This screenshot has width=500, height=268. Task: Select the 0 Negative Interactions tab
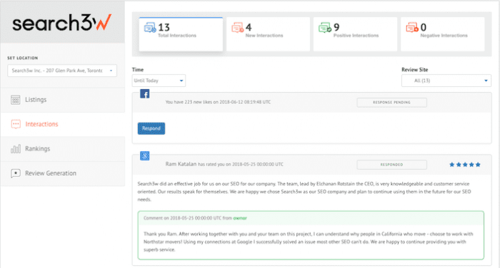(443, 34)
